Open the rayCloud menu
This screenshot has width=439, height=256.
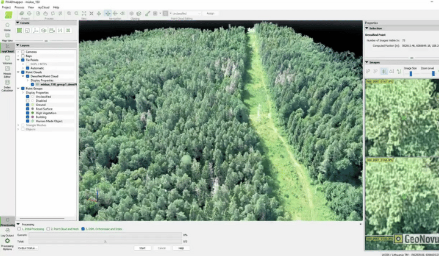click(x=44, y=7)
